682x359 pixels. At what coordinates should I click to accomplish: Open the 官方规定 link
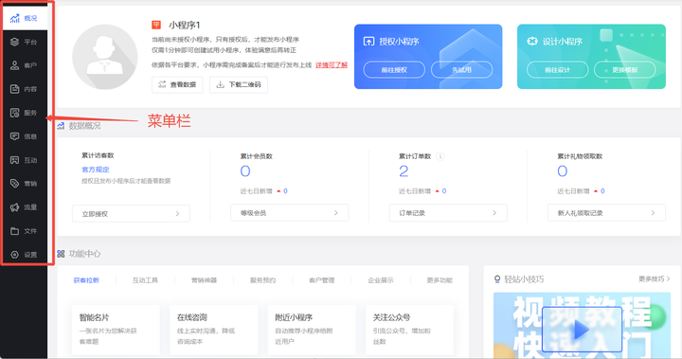96,170
